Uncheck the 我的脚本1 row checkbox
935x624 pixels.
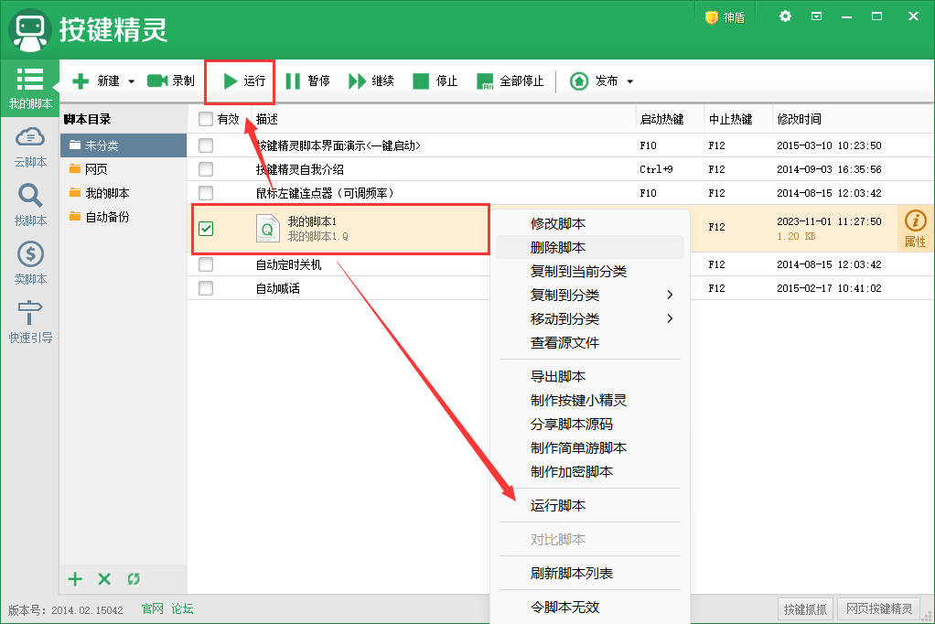coord(206,229)
